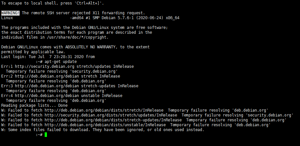The height and width of the screenshot is (146, 300).
Task: Click the 'apt-get update' command text
Action: (61, 62)
